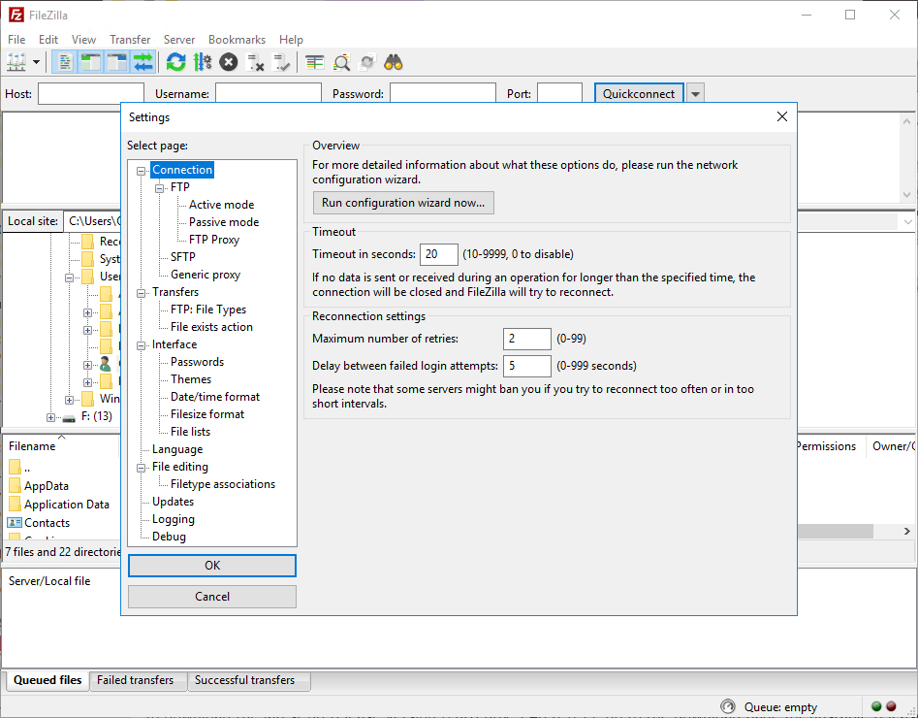The height and width of the screenshot is (718, 918).
Task: Open the Site Manager dropdown arrow
Action: 36,62
